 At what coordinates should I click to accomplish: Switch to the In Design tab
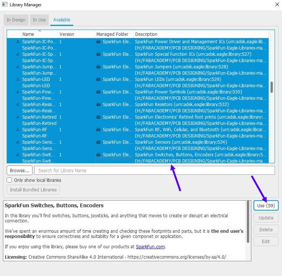16,20
